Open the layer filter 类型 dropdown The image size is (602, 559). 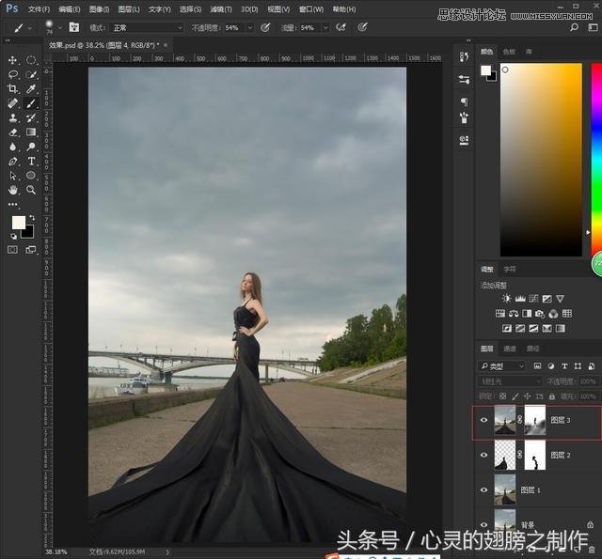click(x=503, y=365)
